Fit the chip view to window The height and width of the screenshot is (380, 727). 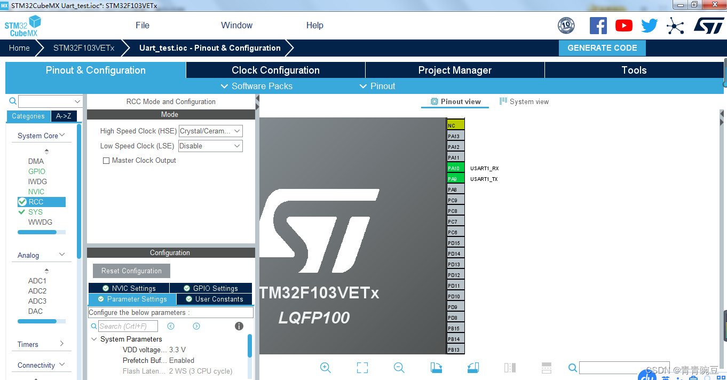click(362, 367)
